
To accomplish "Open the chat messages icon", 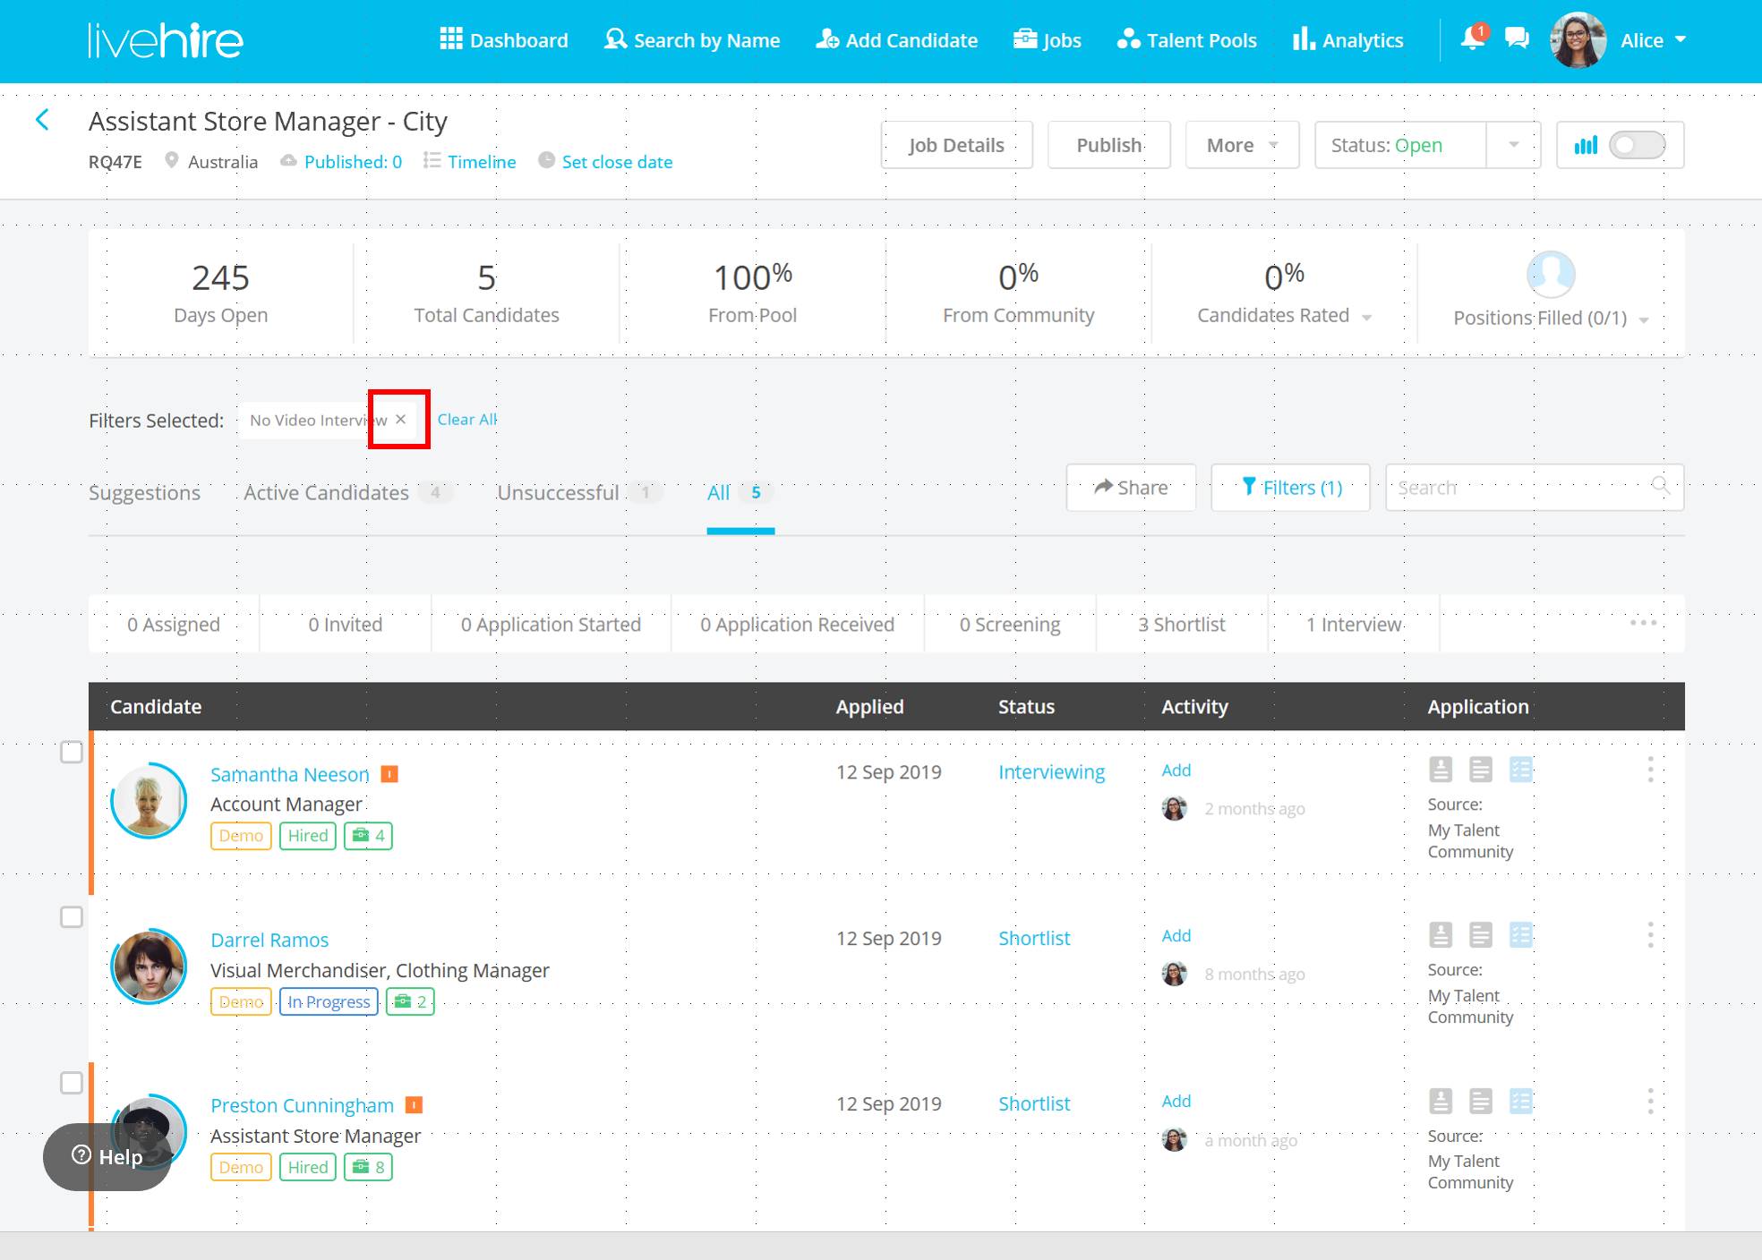I will (x=1517, y=39).
